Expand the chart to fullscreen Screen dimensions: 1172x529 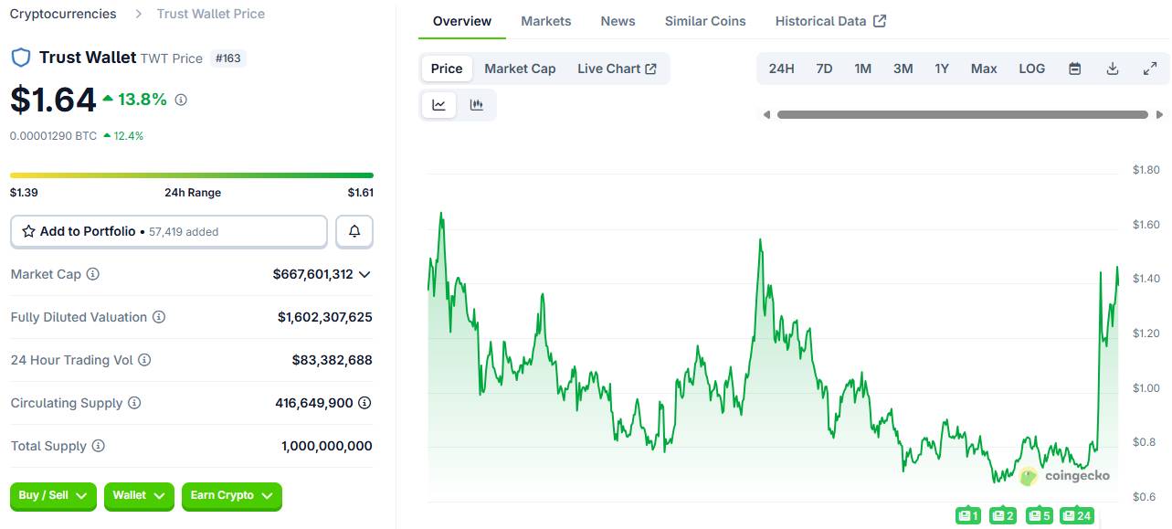1150,69
